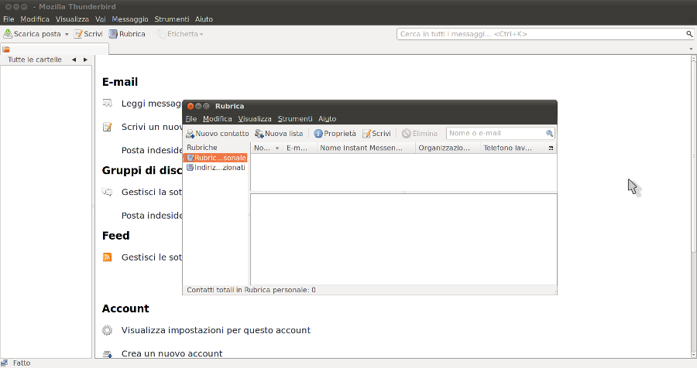
Task: Open Modifica menu in Rubrica window
Action: click(x=218, y=119)
